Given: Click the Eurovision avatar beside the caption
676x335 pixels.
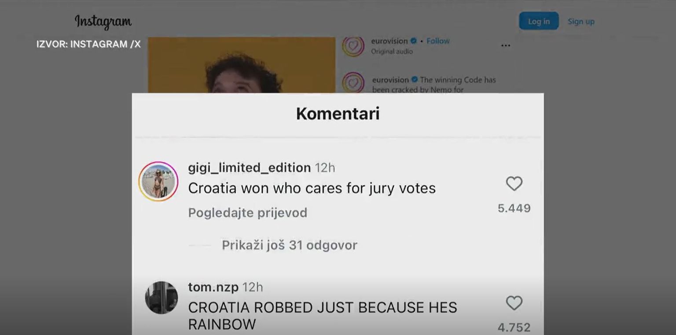Looking at the screenshot, I should click(x=353, y=83).
